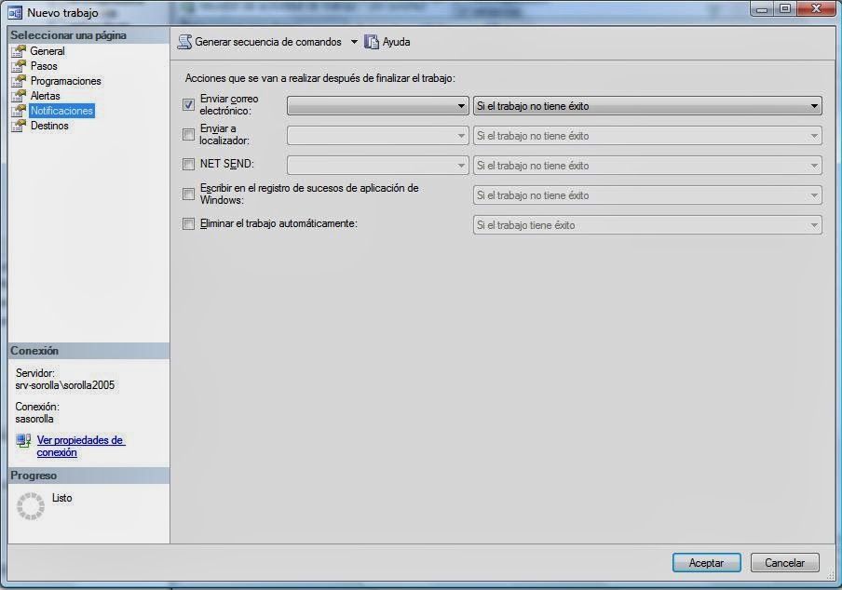Screen dimensions: 842x590
Task: Click the Pasos page icon
Action: click(21, 66)
